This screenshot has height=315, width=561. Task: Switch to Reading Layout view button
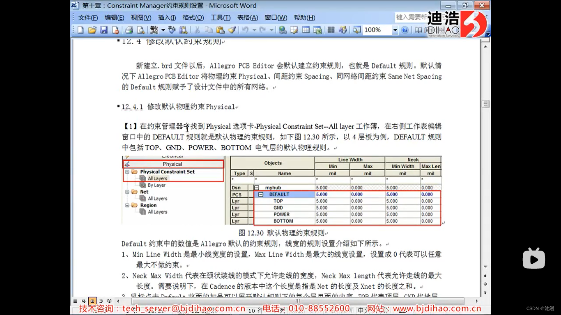(x=110, y=301)
